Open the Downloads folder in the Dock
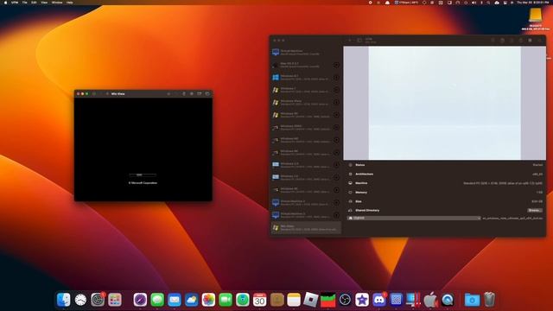553x311 pixels. click(x=472, y=300)
